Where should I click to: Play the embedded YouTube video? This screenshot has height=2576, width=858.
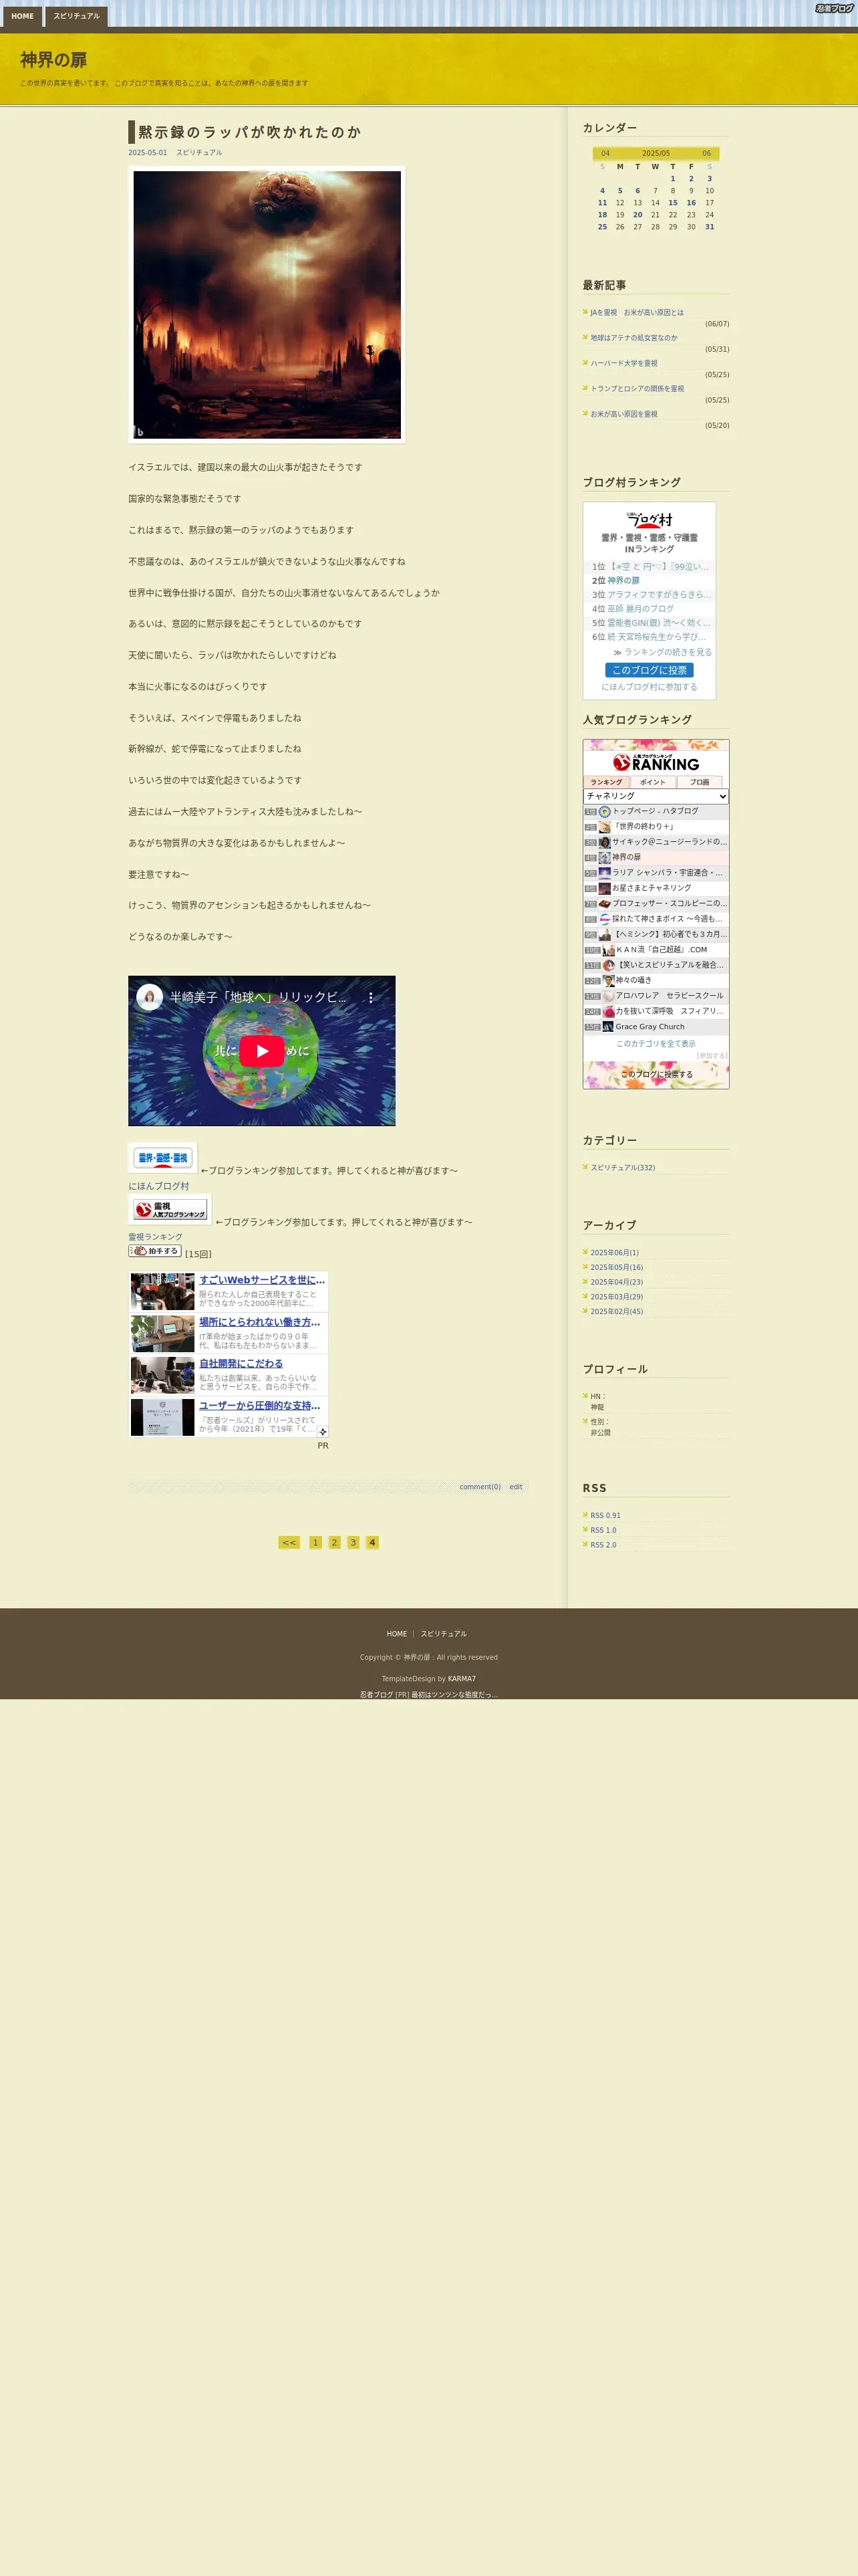[262, 1050]
